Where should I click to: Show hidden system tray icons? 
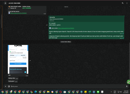pos(111,92)
